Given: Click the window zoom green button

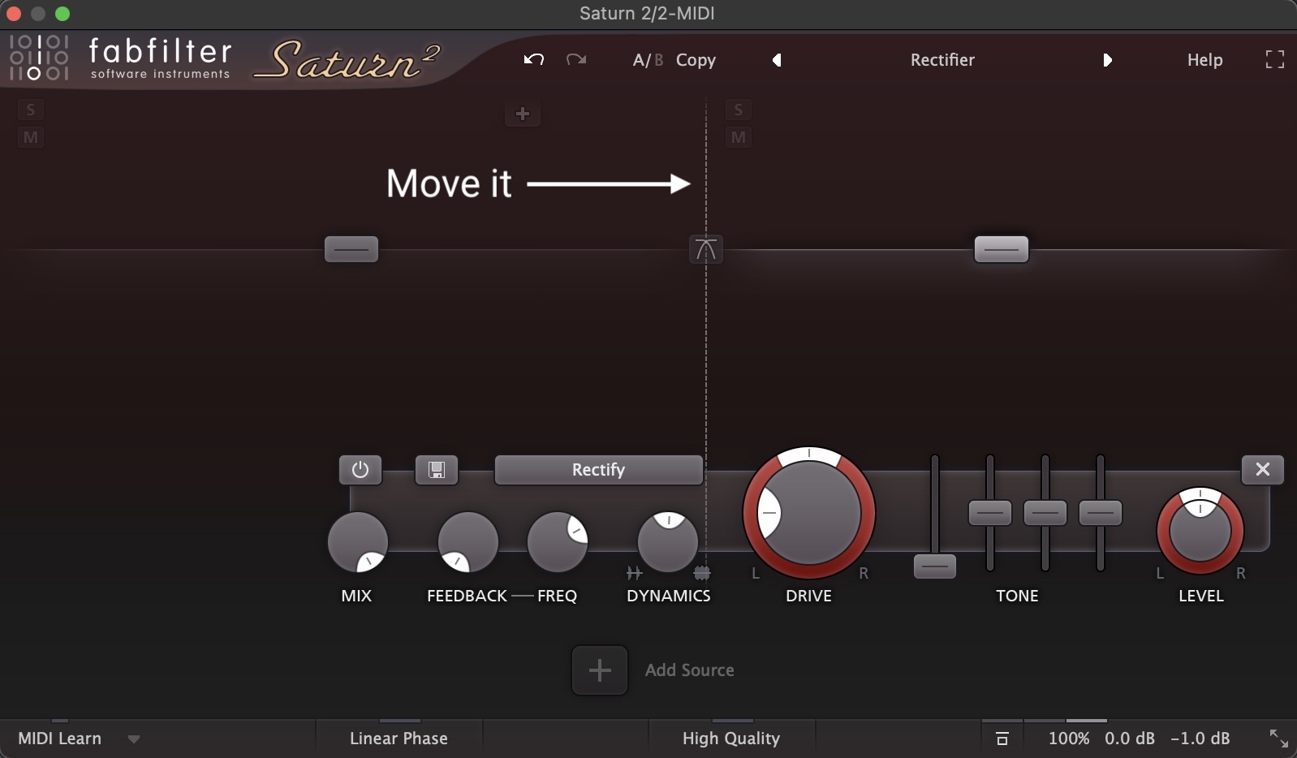Looking at the screenshot, I should click(62, 14).
